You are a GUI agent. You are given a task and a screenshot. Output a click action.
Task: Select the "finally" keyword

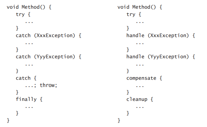coord(26,99)
